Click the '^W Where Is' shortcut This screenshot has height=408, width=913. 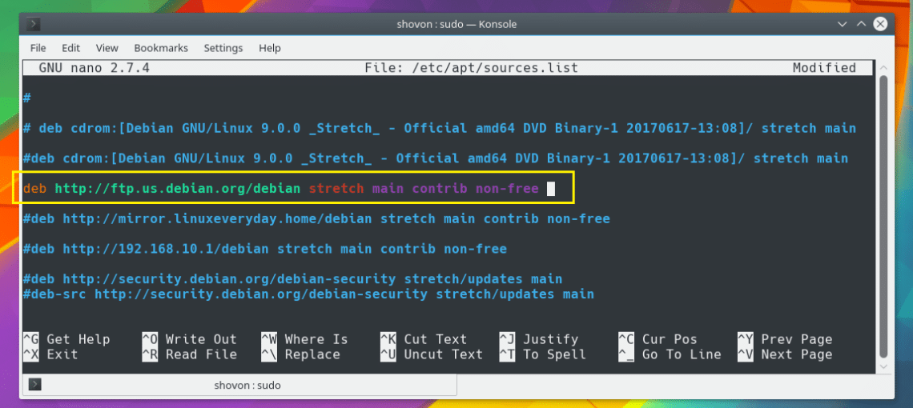pos(304,339)
